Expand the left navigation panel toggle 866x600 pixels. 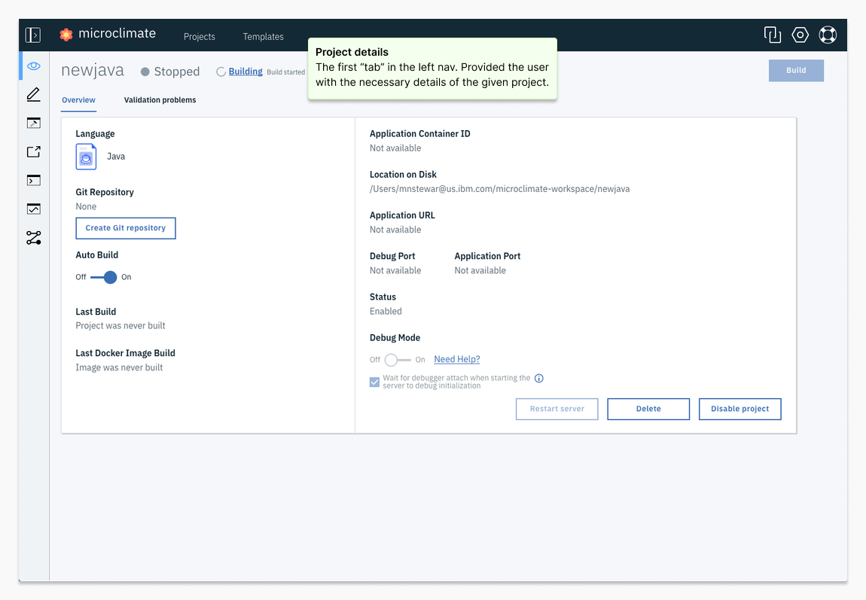tap(33, 35)
